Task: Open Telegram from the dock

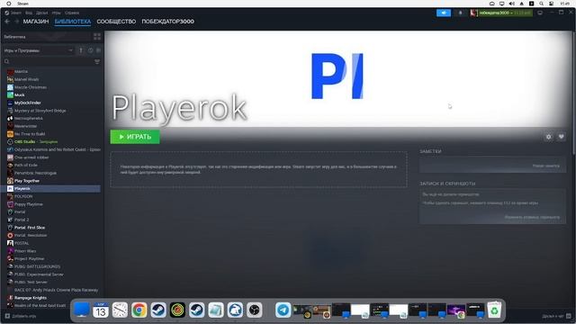Action: coord(283,310)
